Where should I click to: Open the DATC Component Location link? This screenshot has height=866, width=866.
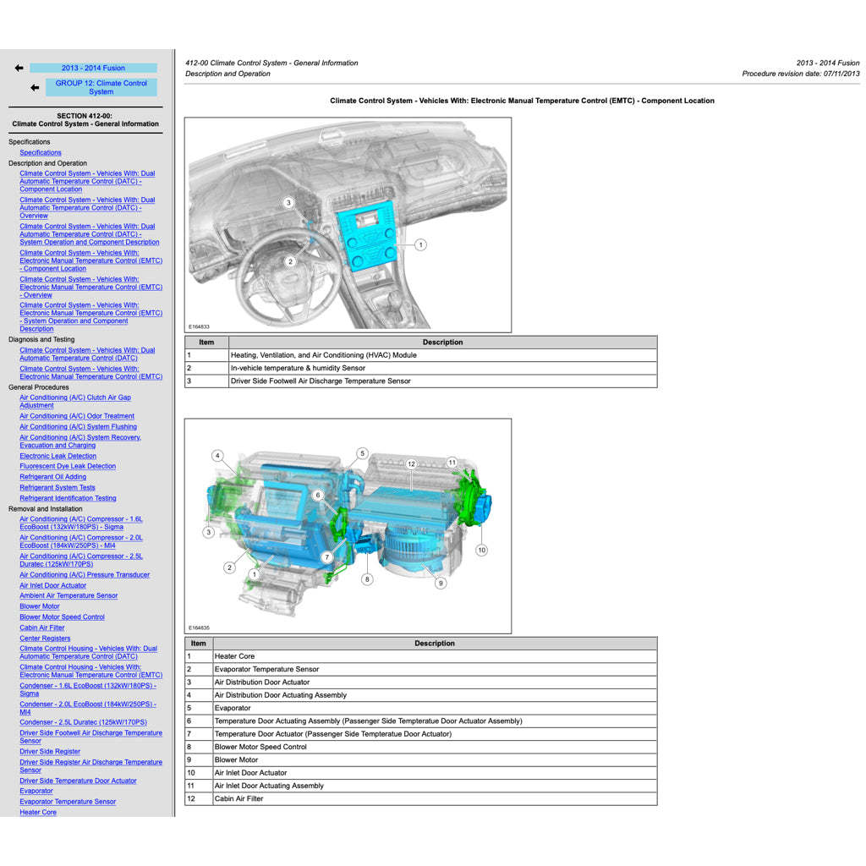[x=90, y=181]
